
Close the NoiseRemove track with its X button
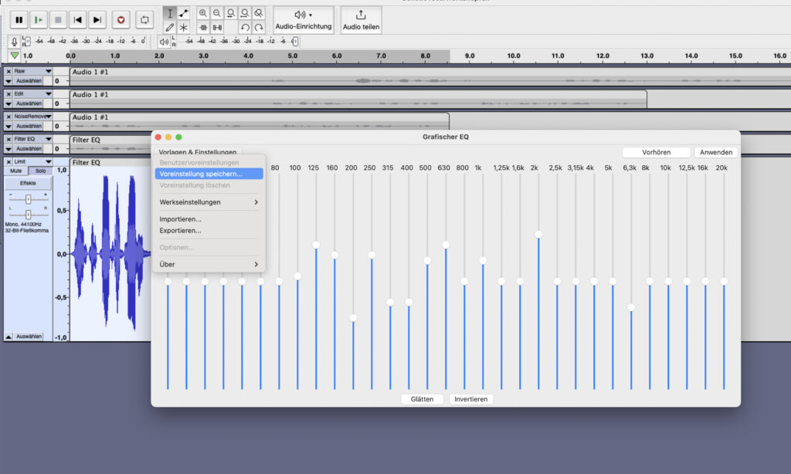tap(8, 117)
